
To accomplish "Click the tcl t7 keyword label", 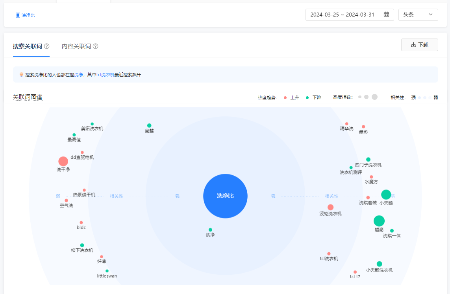I will [355, 277].
